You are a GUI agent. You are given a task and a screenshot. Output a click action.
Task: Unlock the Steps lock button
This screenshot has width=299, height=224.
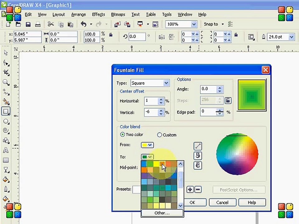coord(228,100)
